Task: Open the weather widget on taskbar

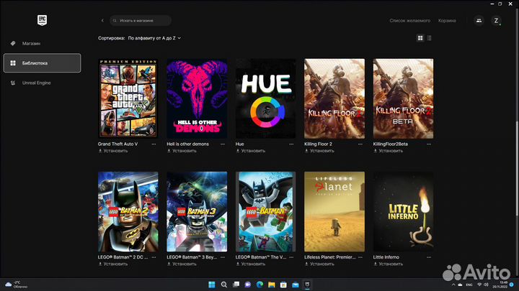Action: click(x=16, y=285)
